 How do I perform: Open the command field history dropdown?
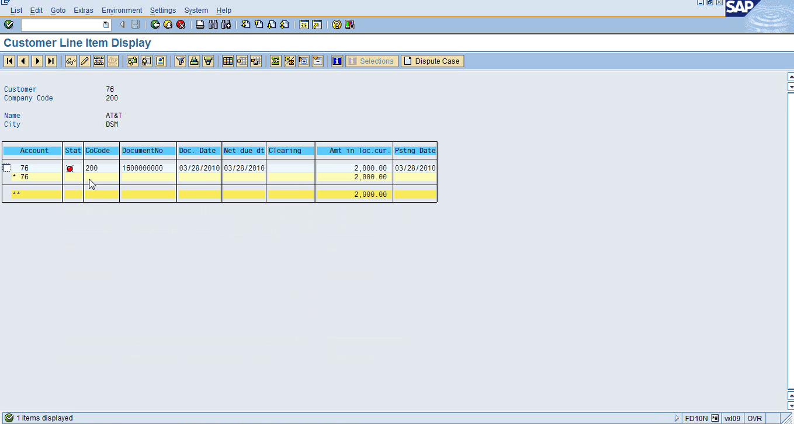[106, 25]
